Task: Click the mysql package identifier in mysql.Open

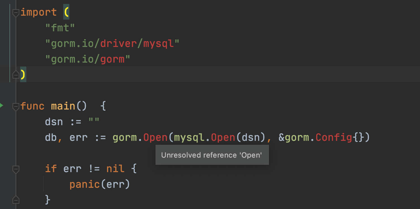Action: click(x=189, y=137)
